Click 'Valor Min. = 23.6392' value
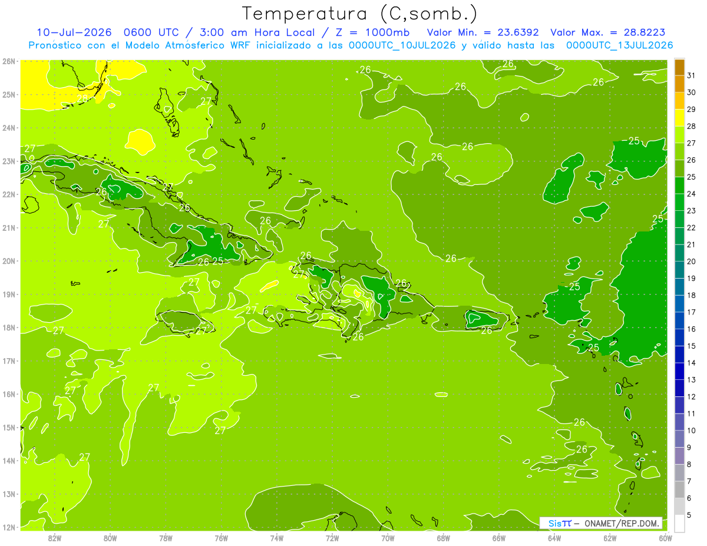 pyautogui.click(x=483, y=32)
